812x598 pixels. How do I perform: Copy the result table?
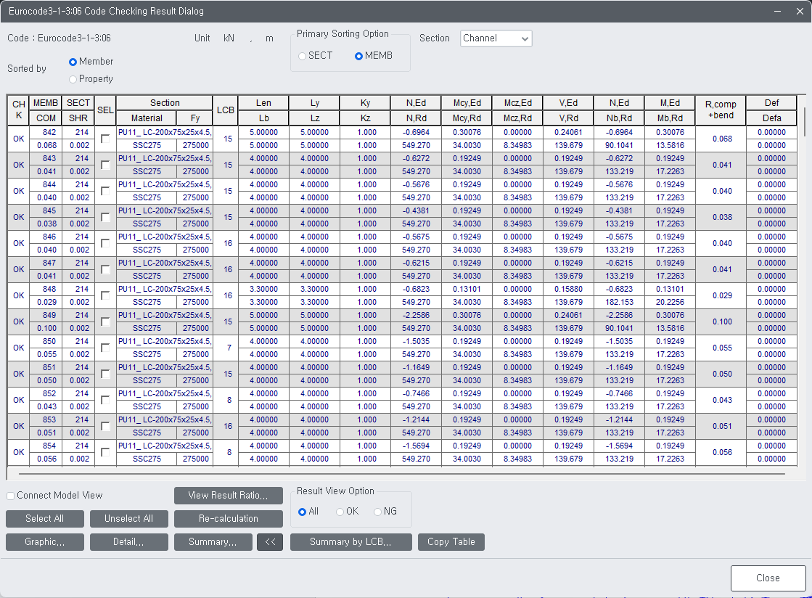pos(451,541)
